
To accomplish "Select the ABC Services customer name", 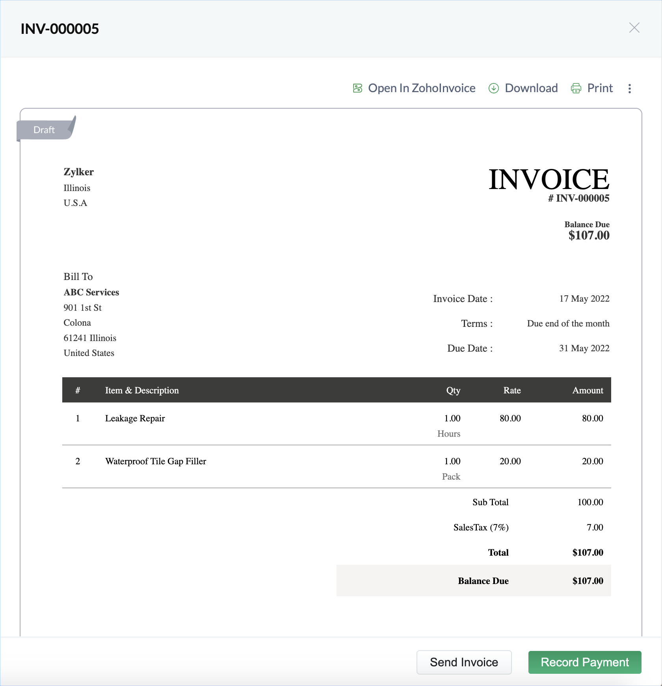I will point(91,292).
